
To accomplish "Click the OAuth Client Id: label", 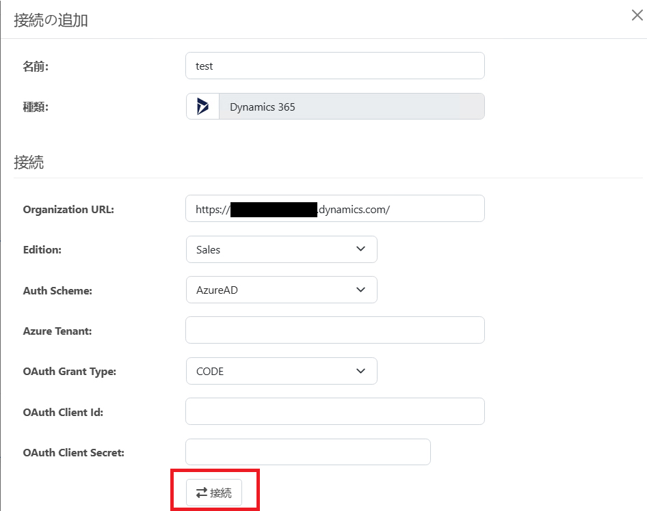I will [x=63, y=412].
